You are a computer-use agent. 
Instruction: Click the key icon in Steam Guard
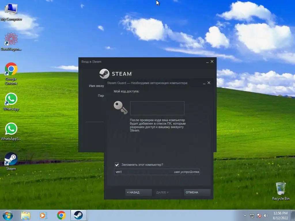click(121, 108)
